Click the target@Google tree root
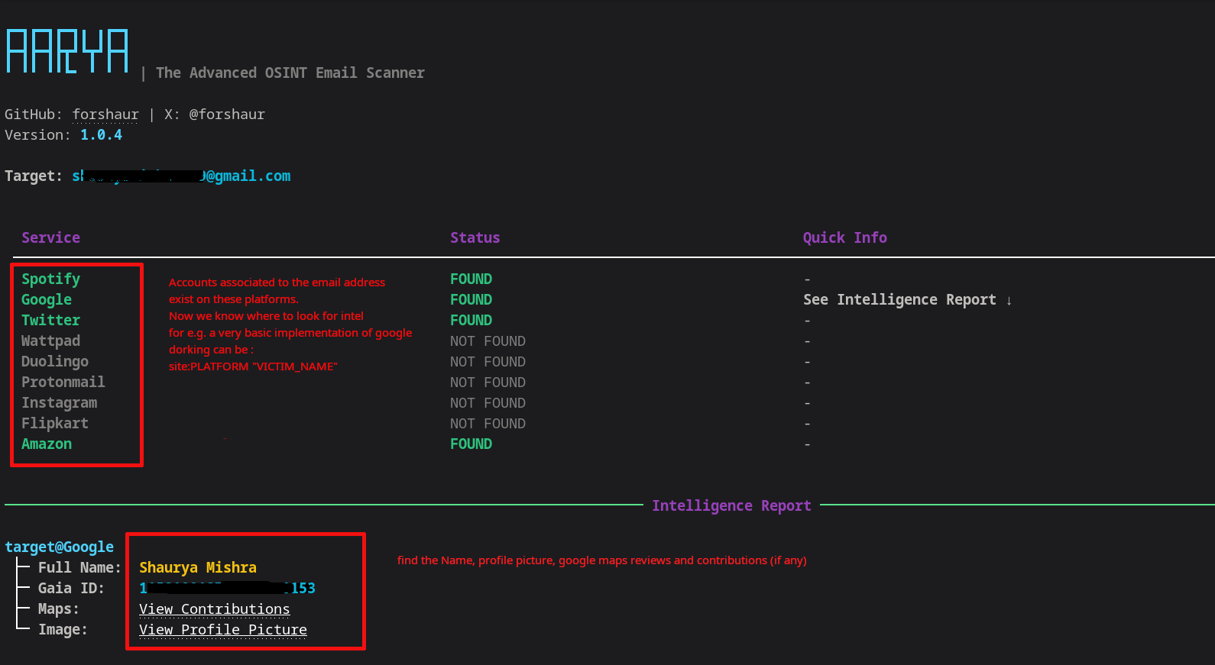 click(x=59, y=547)
